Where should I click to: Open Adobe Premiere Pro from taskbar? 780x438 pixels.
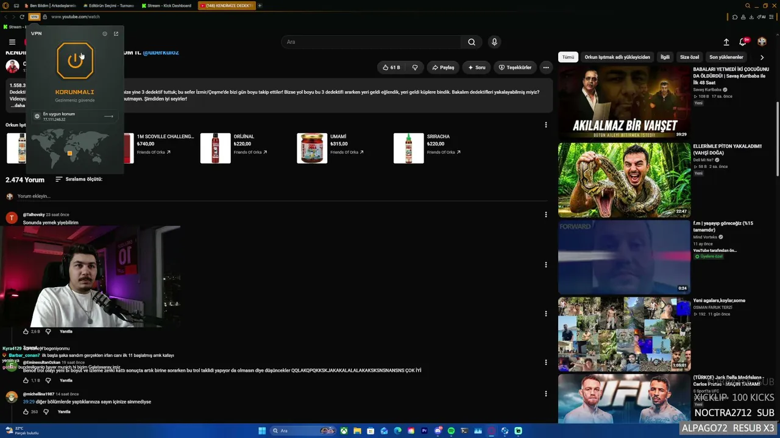click(425, 431)
